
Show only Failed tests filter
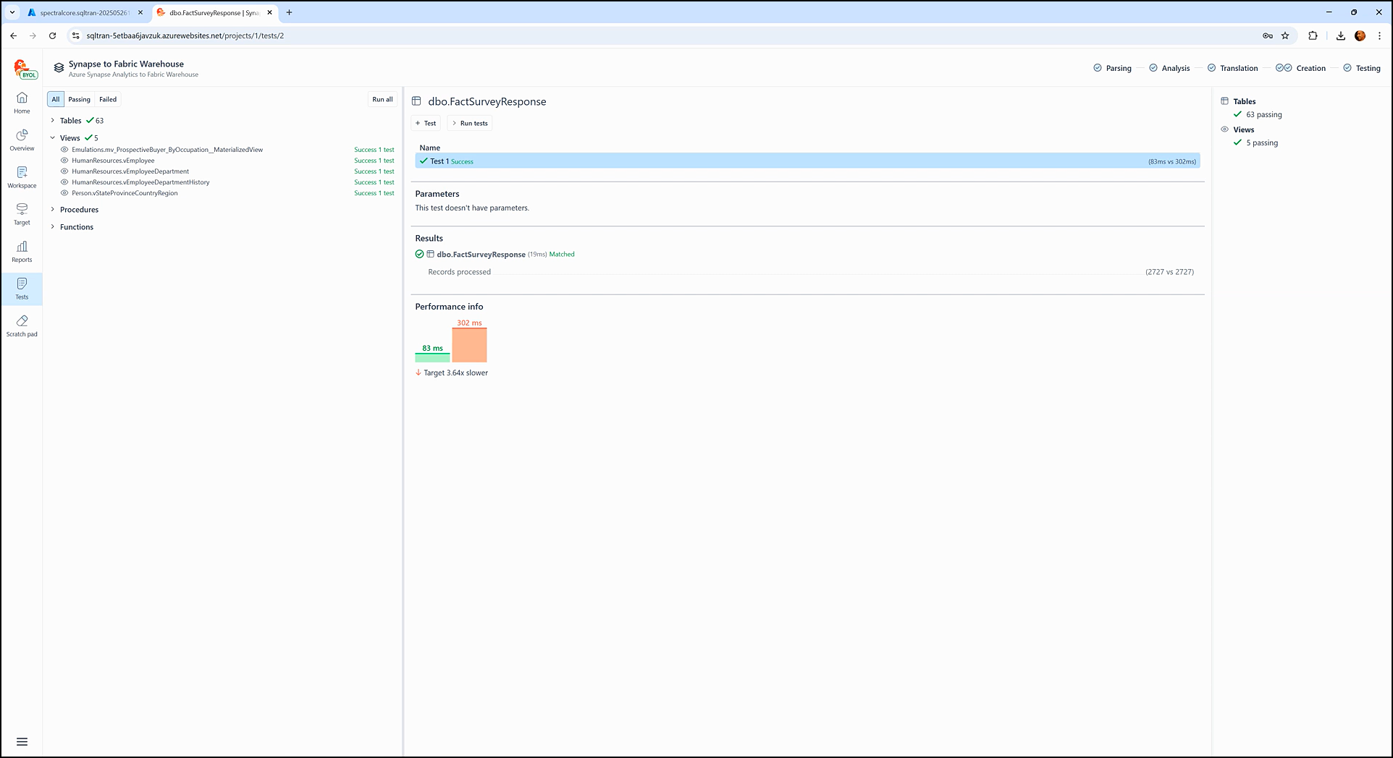pos(108,100)
